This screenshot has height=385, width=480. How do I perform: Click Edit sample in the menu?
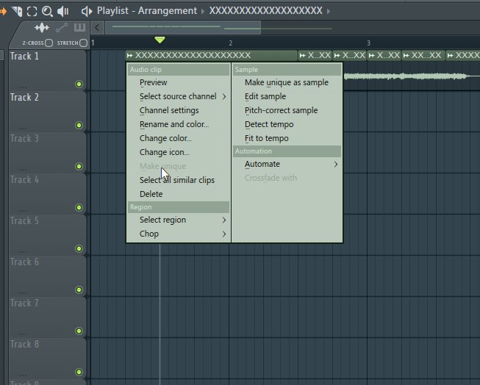[x=287, y=96]
